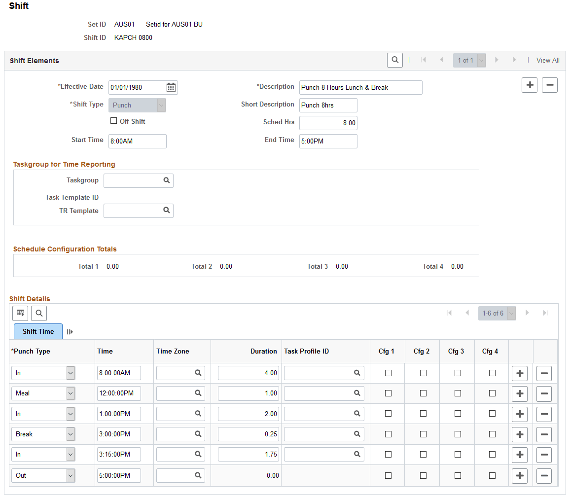Click the Duration field showing 4.00
569x497 pixels.
click(x=248, y=373)
